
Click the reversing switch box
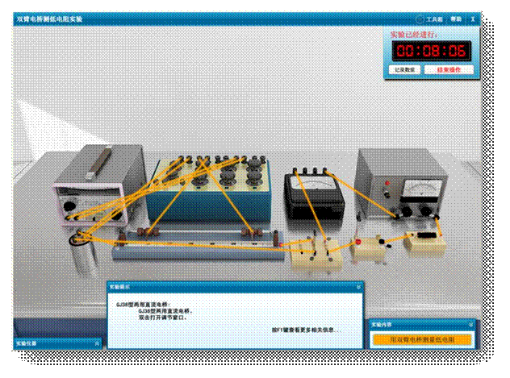[x=315, y=254]
